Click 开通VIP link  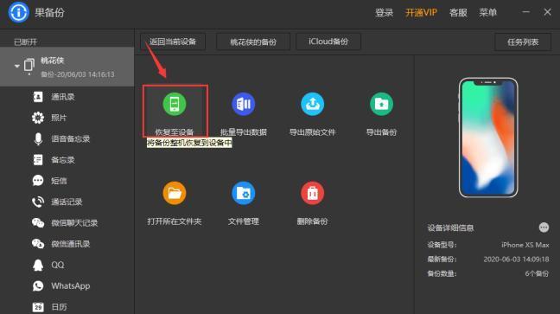[x=421, y=13]
